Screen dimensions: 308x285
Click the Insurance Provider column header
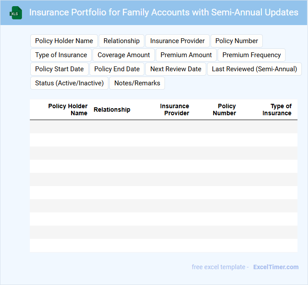click(x=175, y=110)
